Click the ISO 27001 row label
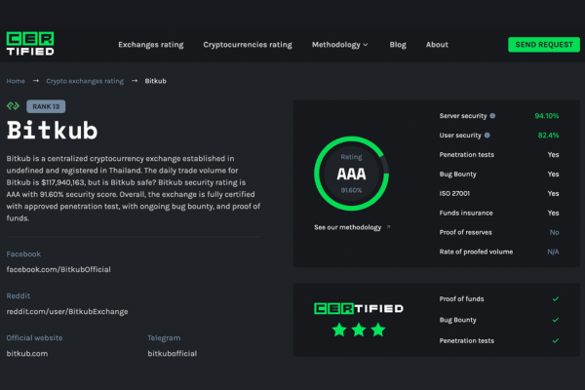 (454, 193)
